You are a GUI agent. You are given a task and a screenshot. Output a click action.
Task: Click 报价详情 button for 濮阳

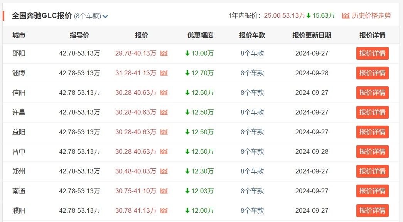click(373, 210)
